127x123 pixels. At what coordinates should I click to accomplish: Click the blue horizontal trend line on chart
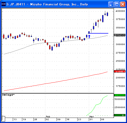(98, 33)
